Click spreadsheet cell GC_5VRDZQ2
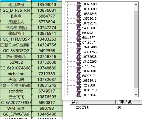This screenshot has height=119, width=142. (16, 51)
